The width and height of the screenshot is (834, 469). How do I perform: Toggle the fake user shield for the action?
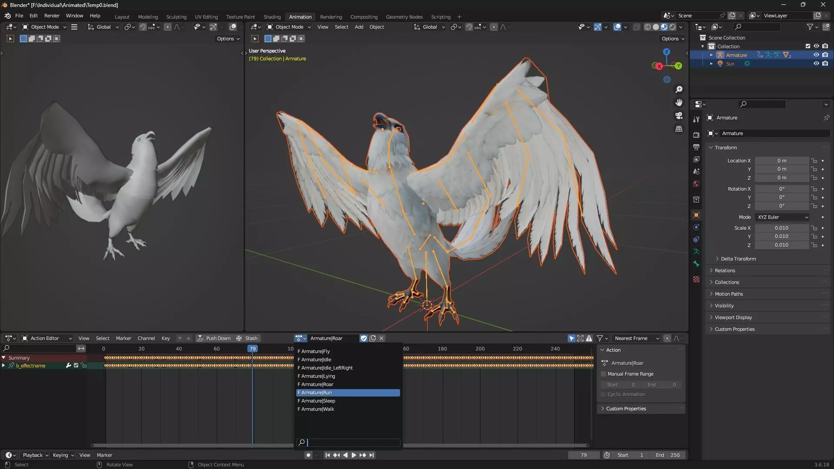[364, 338]
